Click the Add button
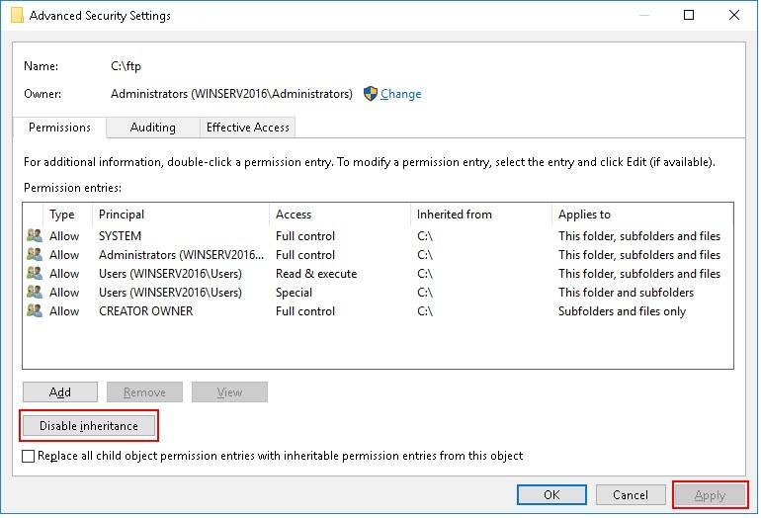This screenshot has width=761, height=518. pyautogui.click(x=60, y=391)
